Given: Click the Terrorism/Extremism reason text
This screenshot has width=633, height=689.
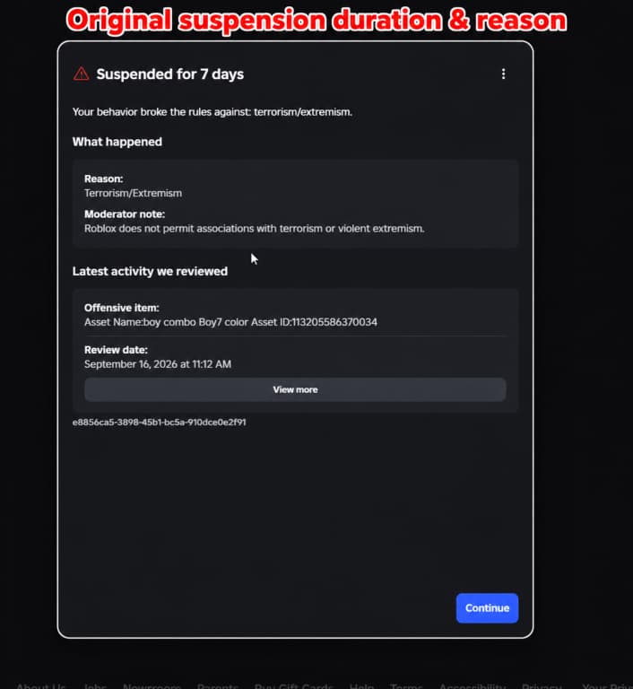Looking at the screenshot, I should coord(133,194).
